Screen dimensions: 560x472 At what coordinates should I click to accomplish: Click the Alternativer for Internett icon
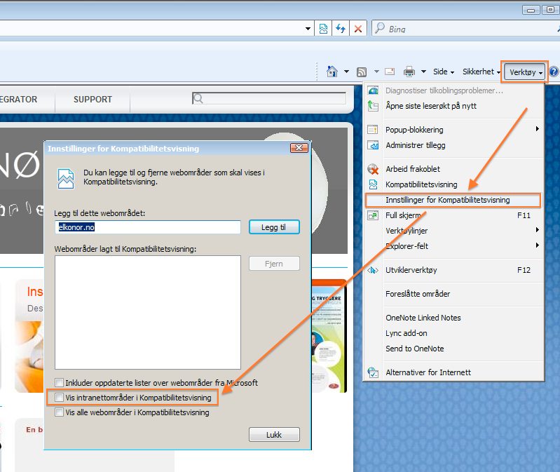(373, 372)
